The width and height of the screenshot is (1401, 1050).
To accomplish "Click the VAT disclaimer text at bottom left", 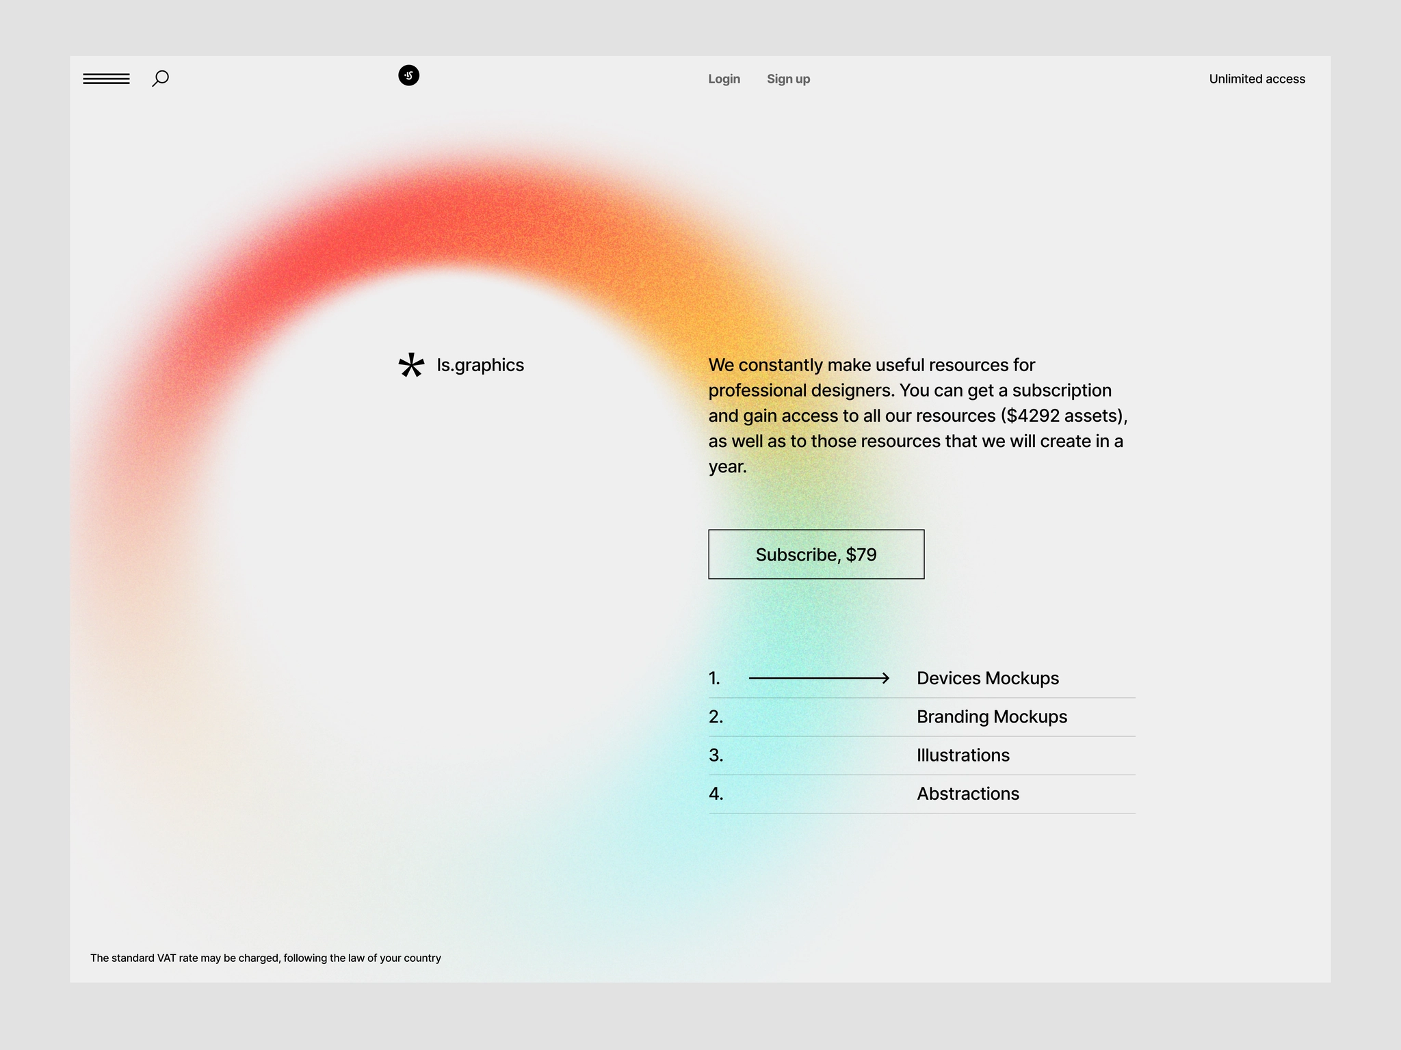I will (x=265, y=958).
